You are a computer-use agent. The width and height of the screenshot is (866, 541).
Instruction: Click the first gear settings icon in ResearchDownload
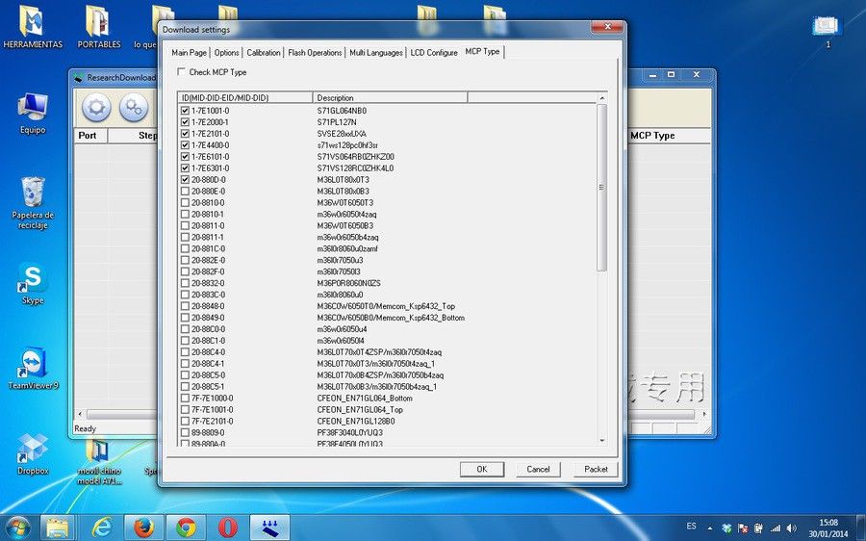tap(96, 107)
